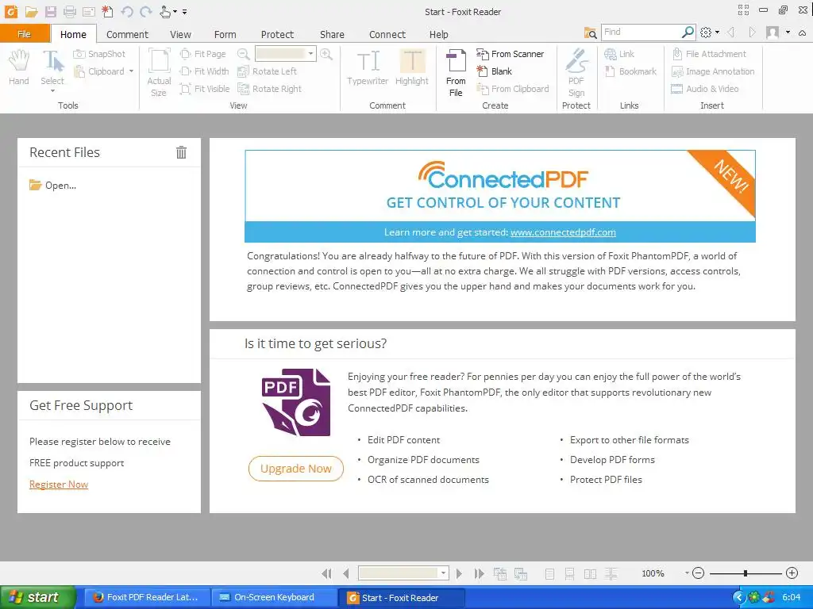Switch to the Comment tab
Viewport: 813px width, 609px height.
click(127, 35)
